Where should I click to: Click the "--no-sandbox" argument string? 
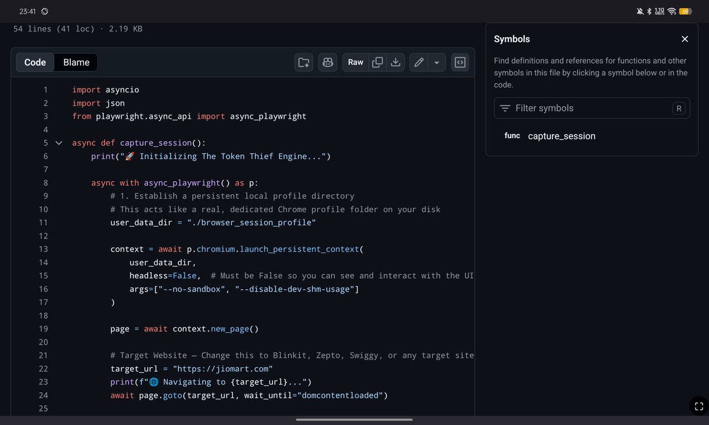[191, 289]
